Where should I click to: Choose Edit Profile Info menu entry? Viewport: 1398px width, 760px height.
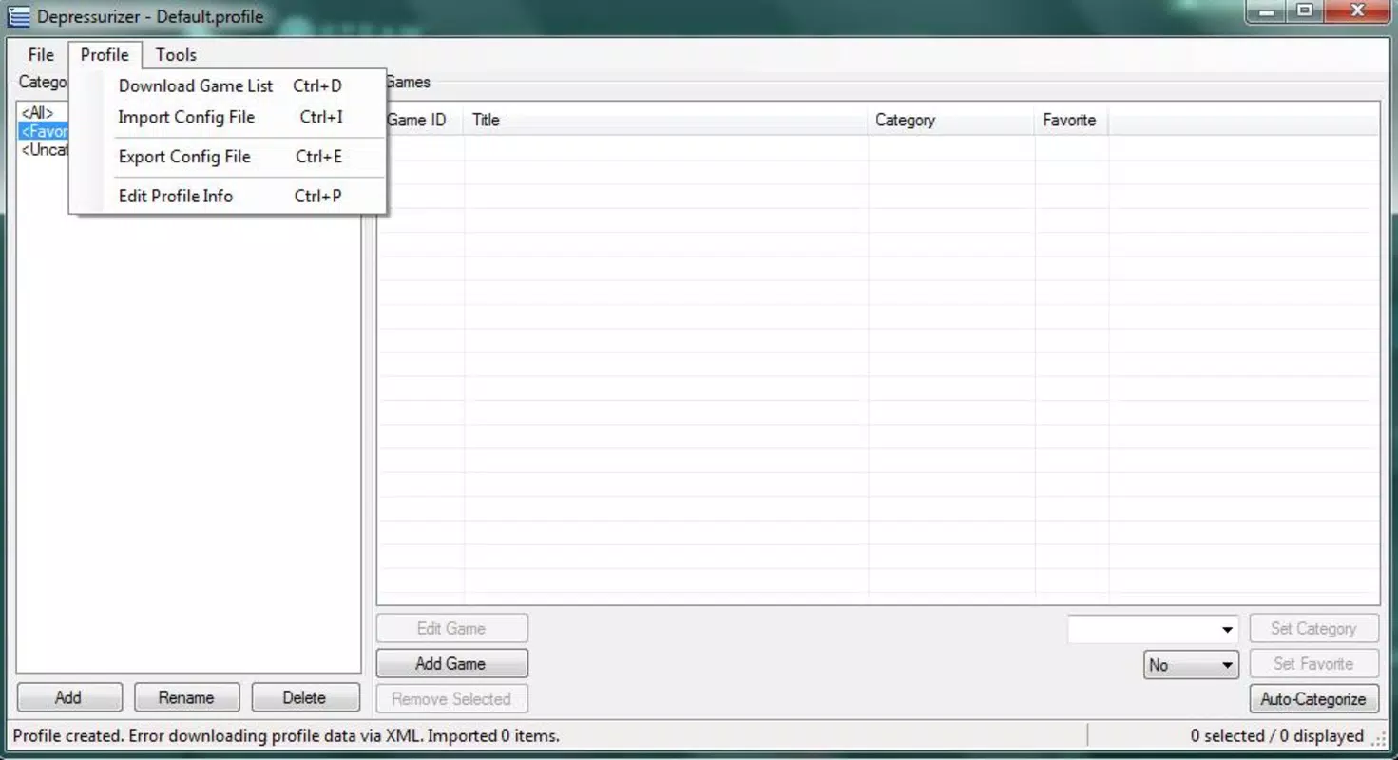(x=229, y=196)
